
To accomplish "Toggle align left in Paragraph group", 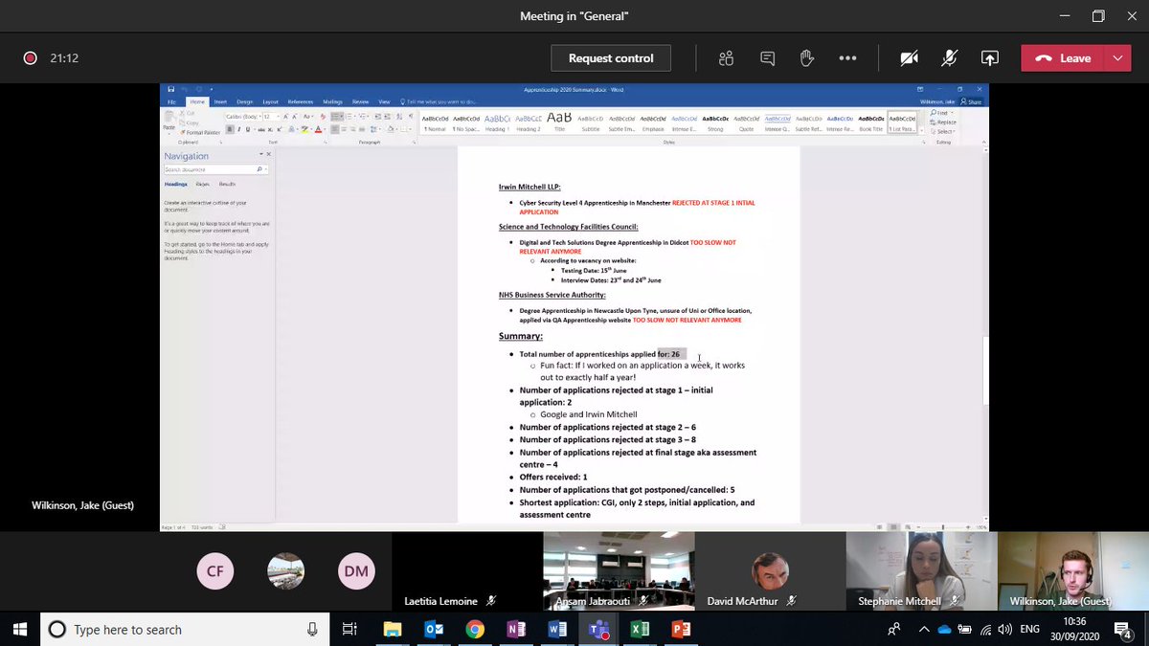I will pos(335,129).
